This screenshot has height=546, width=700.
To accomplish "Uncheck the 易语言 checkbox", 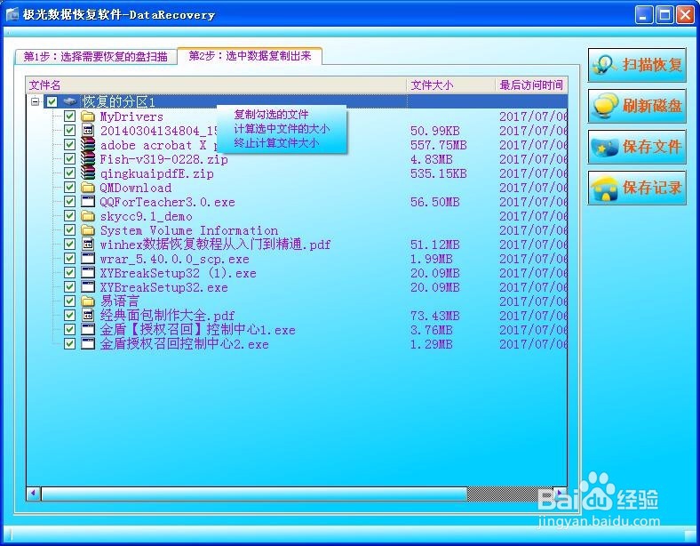I will pos(69,301).
